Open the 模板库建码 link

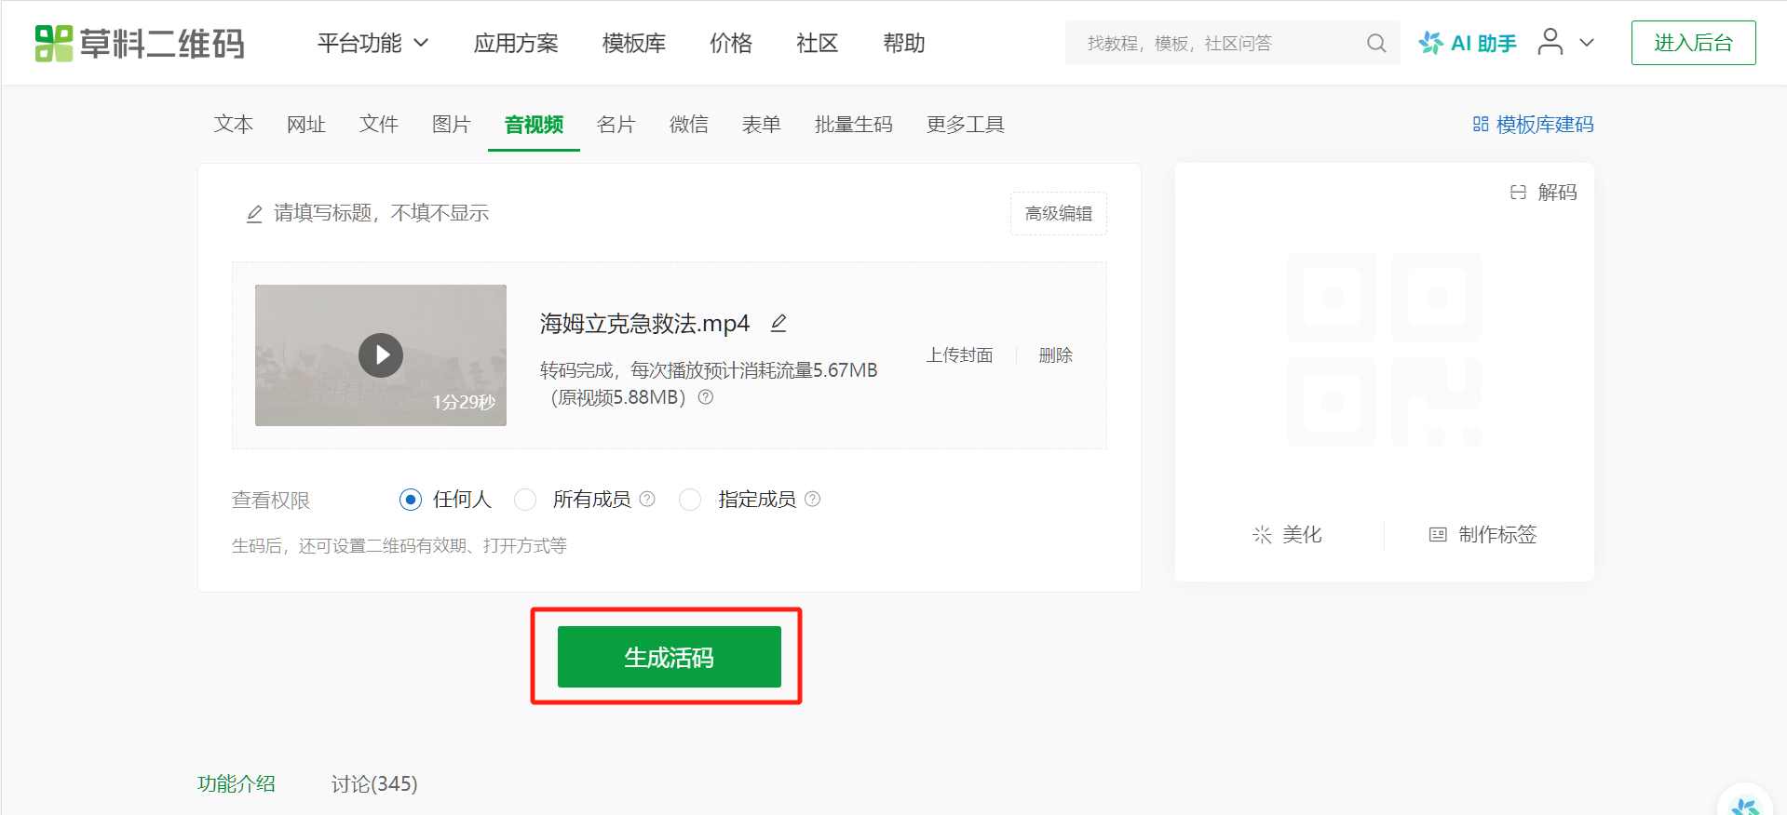click(x=1533, y=124)
